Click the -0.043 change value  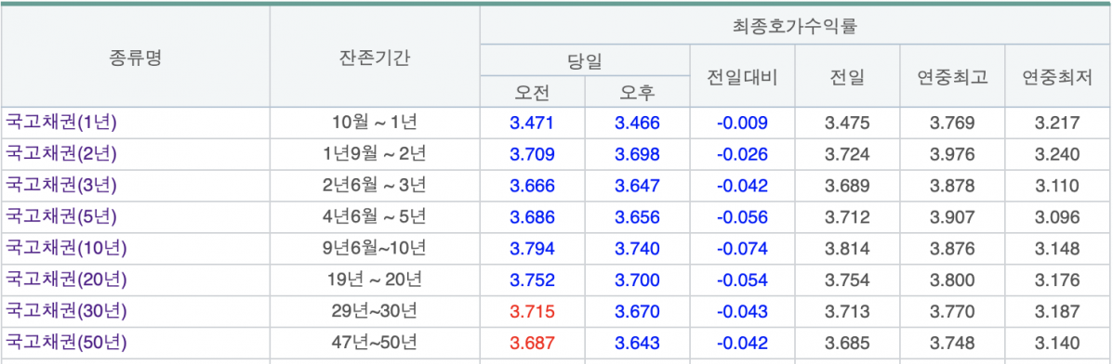coord(743,311)
